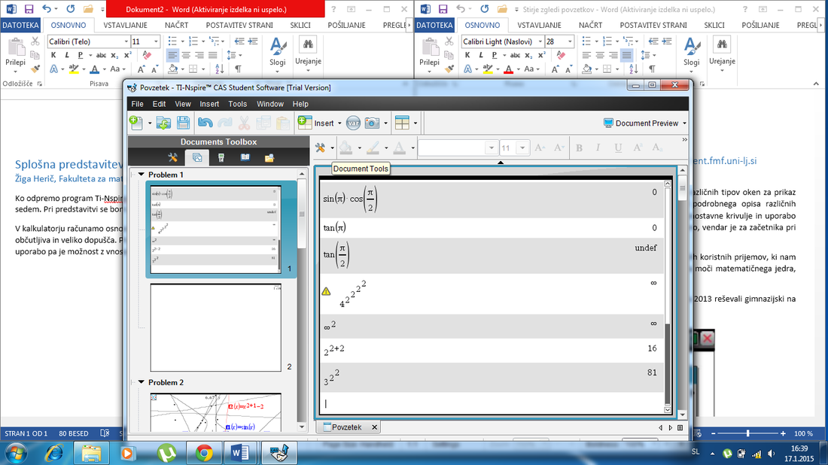The image size is (828, 465).
Task: Undo the last action in TI-Nspire
Action: [x=205, y=123]
